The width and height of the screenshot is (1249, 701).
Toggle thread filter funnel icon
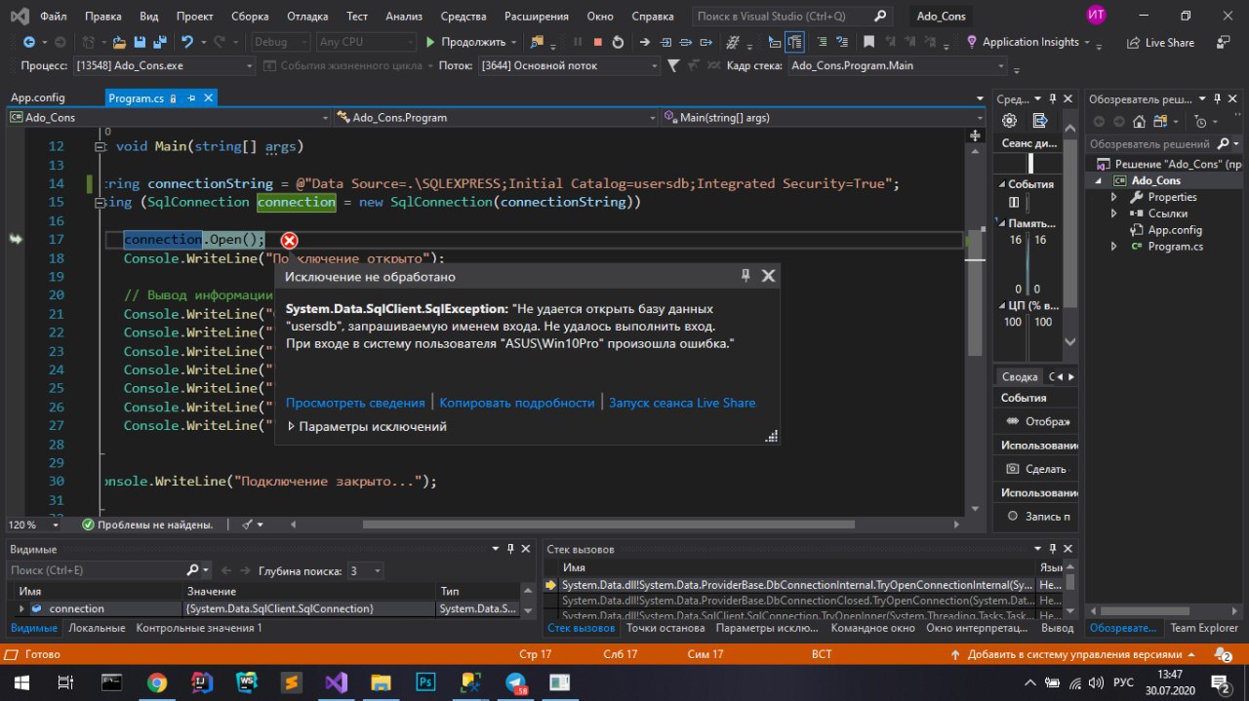pos(672,65)
